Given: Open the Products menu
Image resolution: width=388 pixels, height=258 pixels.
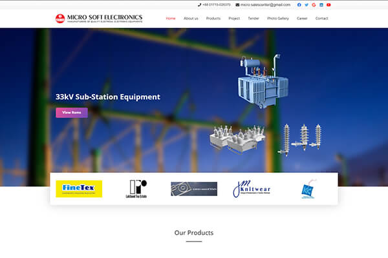Looking at the screenshot, I should (x=213, y=19).
